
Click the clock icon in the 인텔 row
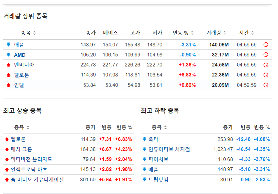click(266, 85)
